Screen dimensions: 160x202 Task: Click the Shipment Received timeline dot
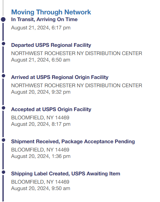[3, 140]
